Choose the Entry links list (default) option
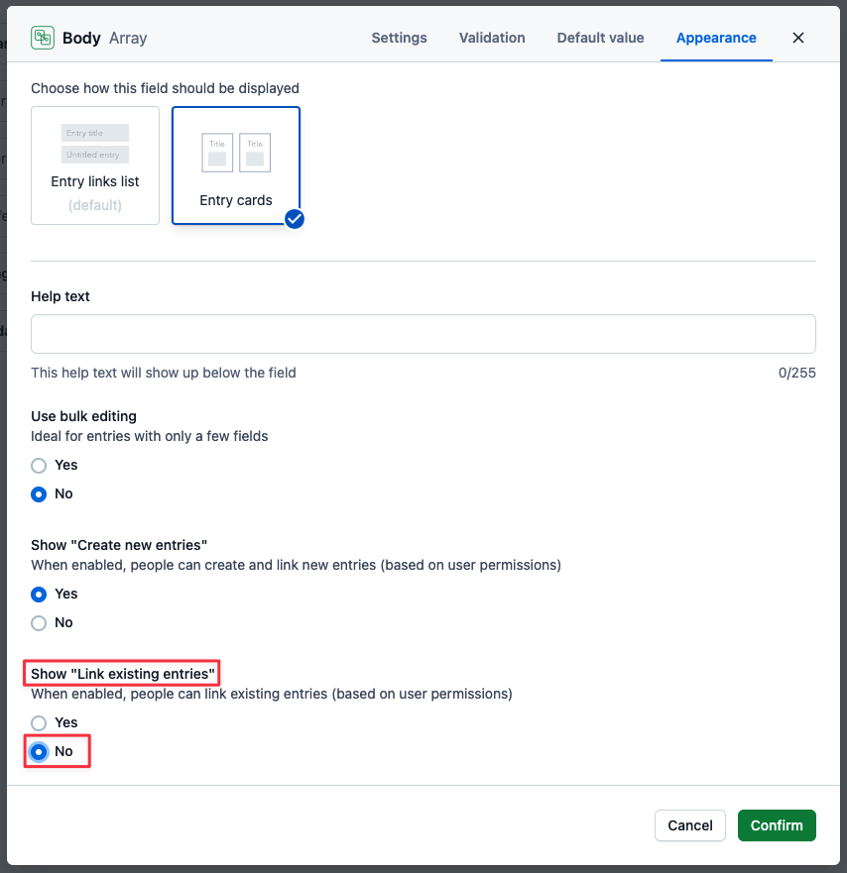The width and height of the screenshot is (847, 873). click(95, 165)
